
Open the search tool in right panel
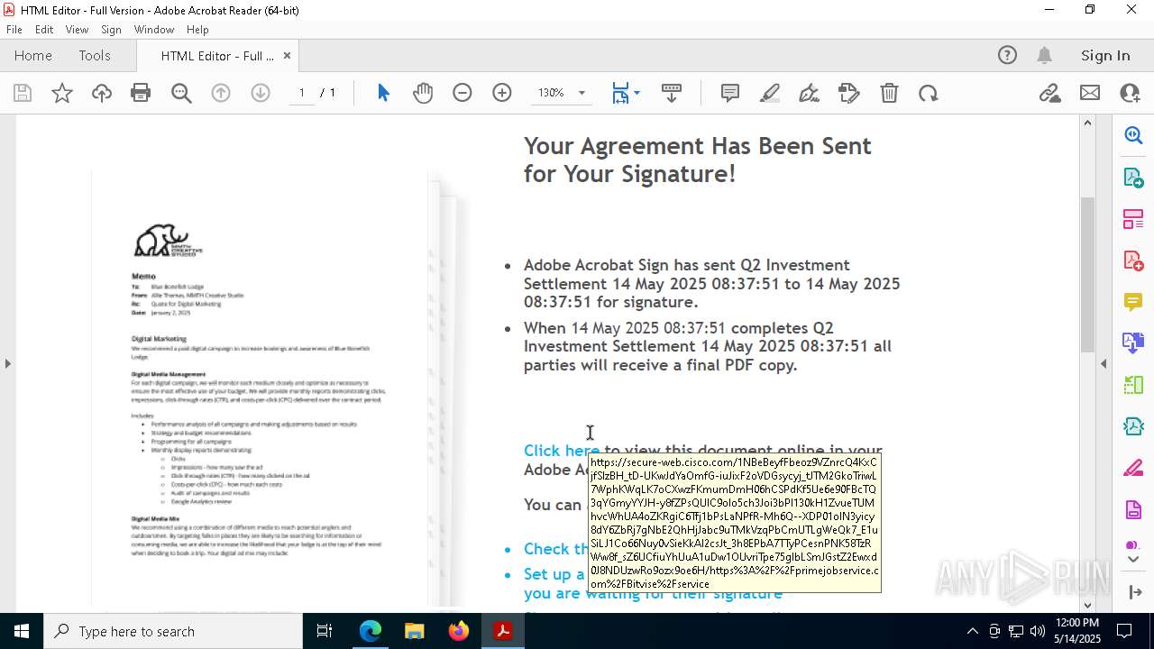(x=1133, y=135)
